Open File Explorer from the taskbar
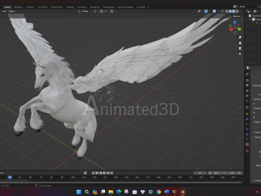The image size is (261, 196). click(x=111, y=192)
